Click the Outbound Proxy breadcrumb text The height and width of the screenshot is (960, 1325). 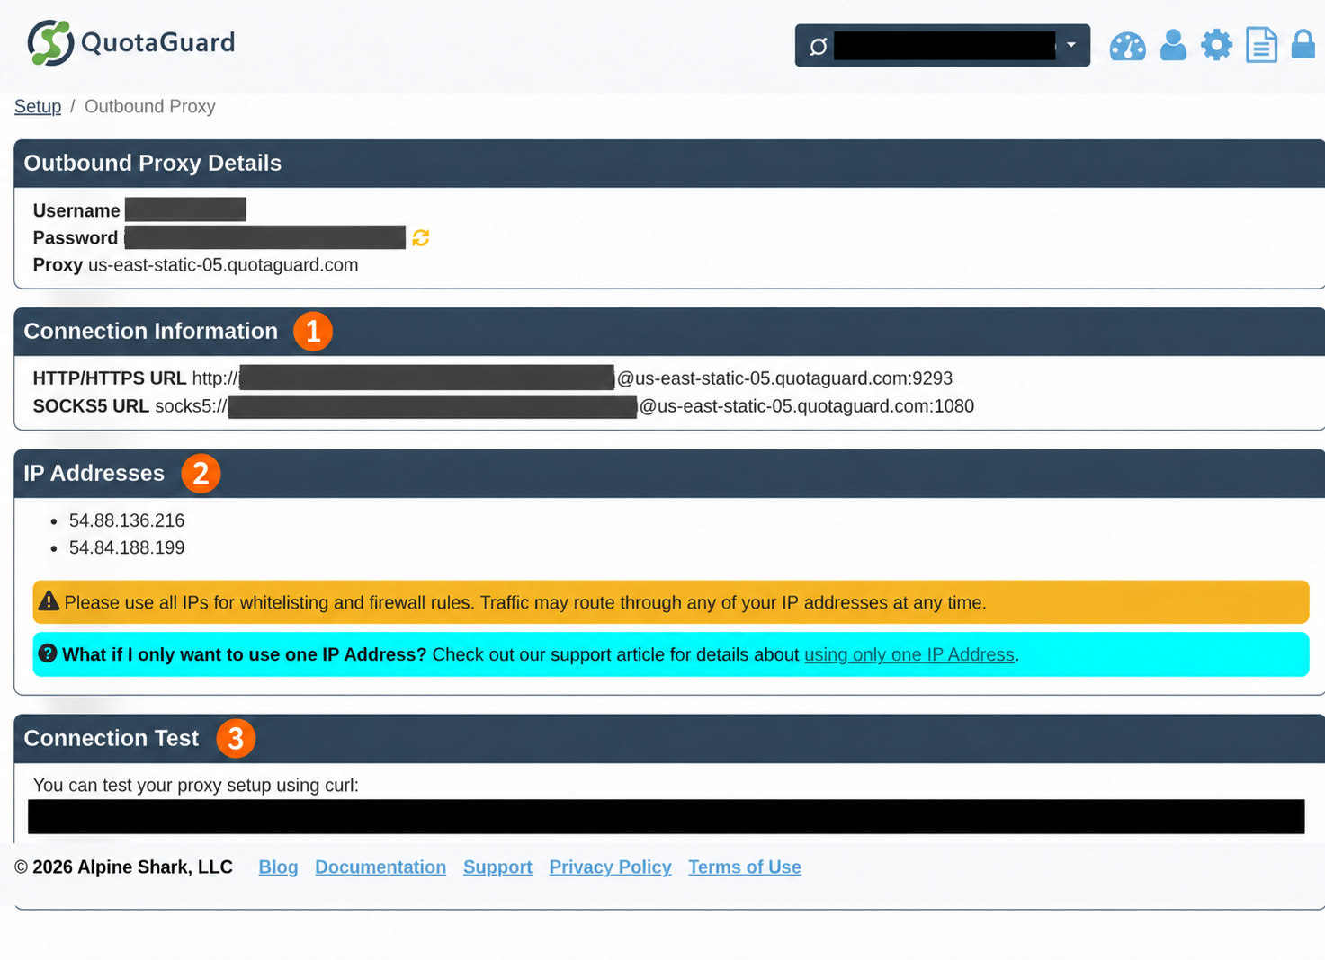(150, 106)
